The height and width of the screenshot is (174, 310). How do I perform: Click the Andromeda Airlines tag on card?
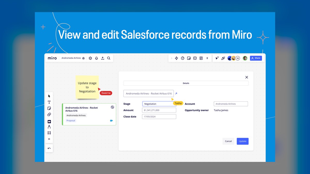pos(76,115)
